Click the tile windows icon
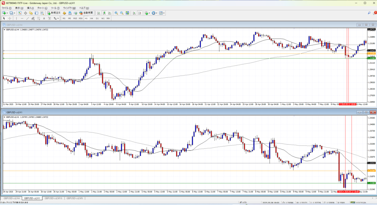The height and width of the screenshot is (205, 377). [127, 13]
